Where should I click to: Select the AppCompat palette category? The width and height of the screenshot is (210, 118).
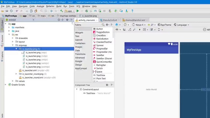[81, 69]
